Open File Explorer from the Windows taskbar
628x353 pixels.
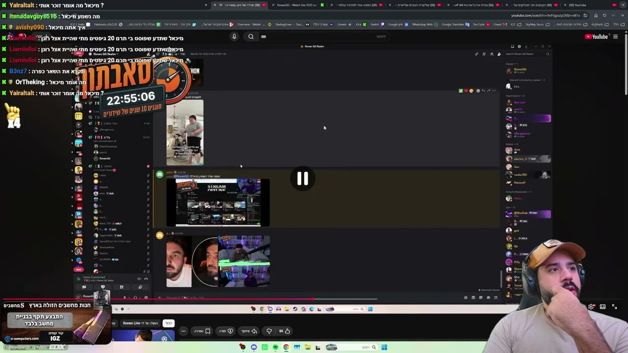(x=308, y=348)
